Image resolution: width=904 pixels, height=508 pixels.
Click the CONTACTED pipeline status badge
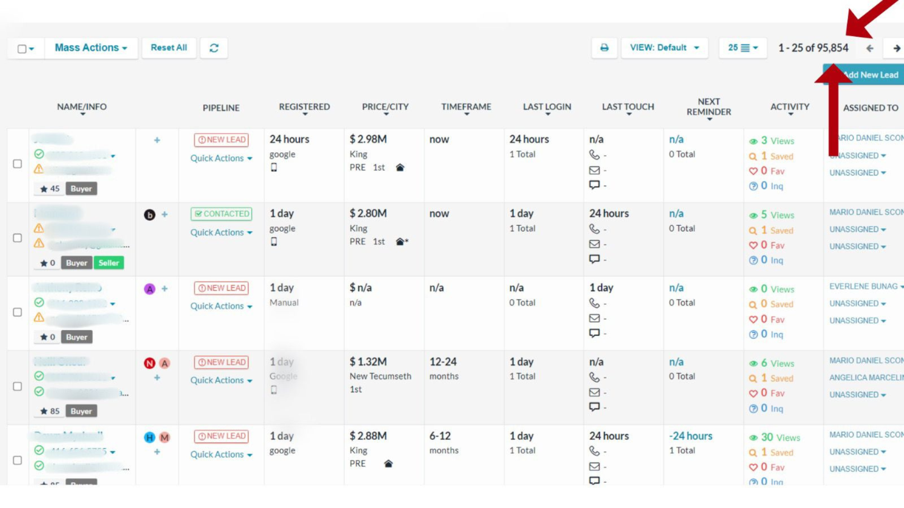[221, 214]
